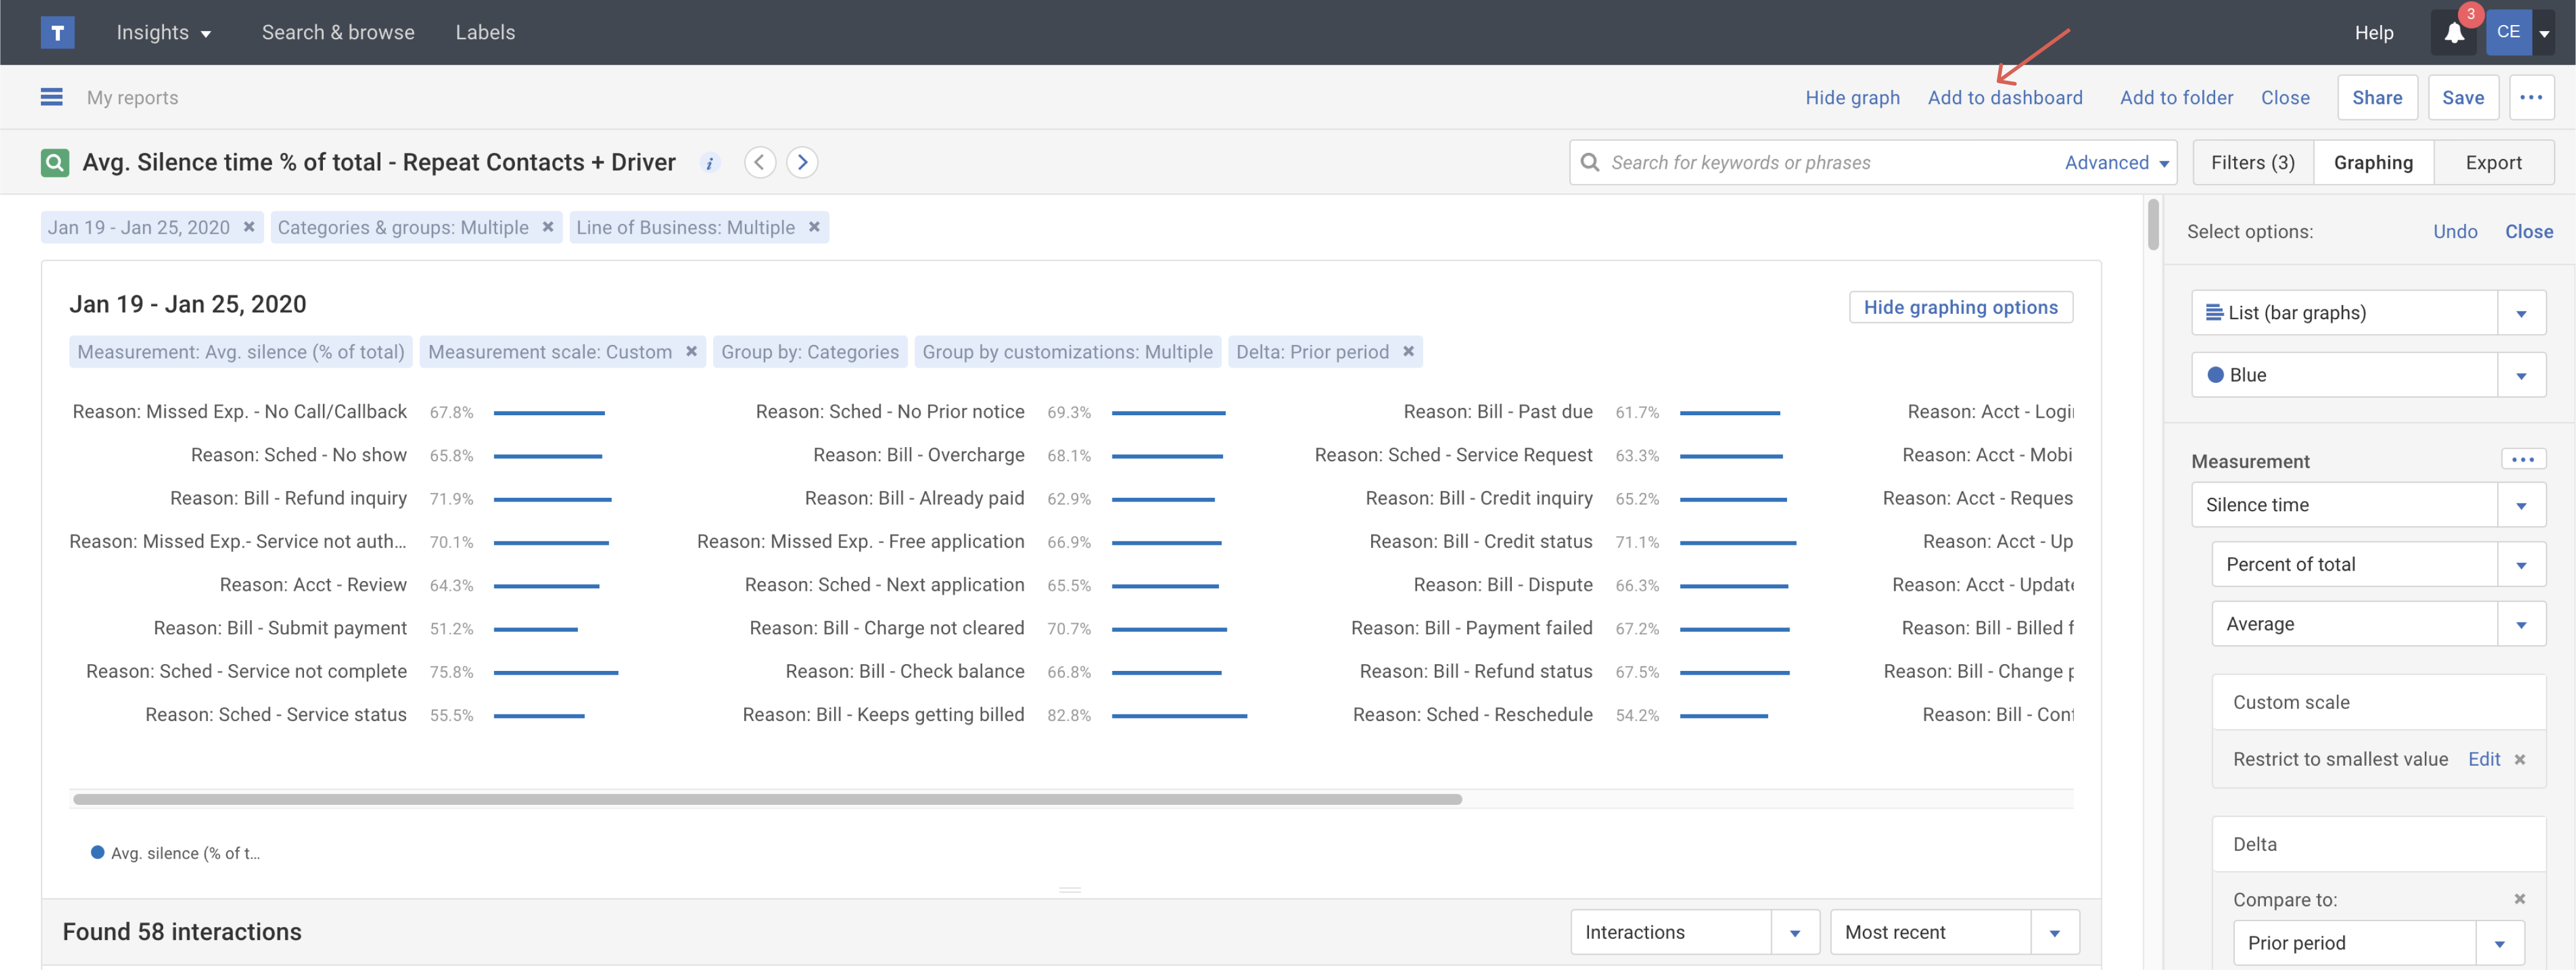Open the three-dots menu next to Save

pyautogui.click(x=2530, y=97)
